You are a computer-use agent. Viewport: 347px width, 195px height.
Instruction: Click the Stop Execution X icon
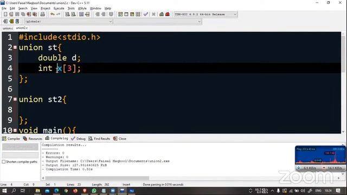tap(153, 14)
